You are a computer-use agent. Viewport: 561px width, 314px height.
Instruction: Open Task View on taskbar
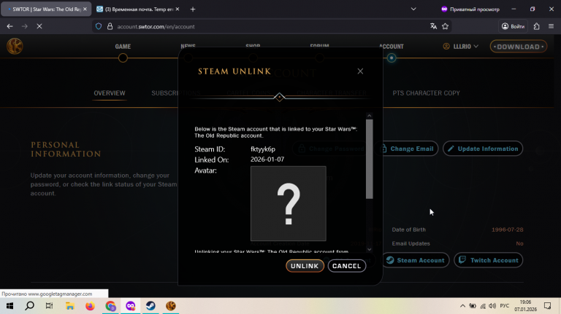[x=50, y=306]
